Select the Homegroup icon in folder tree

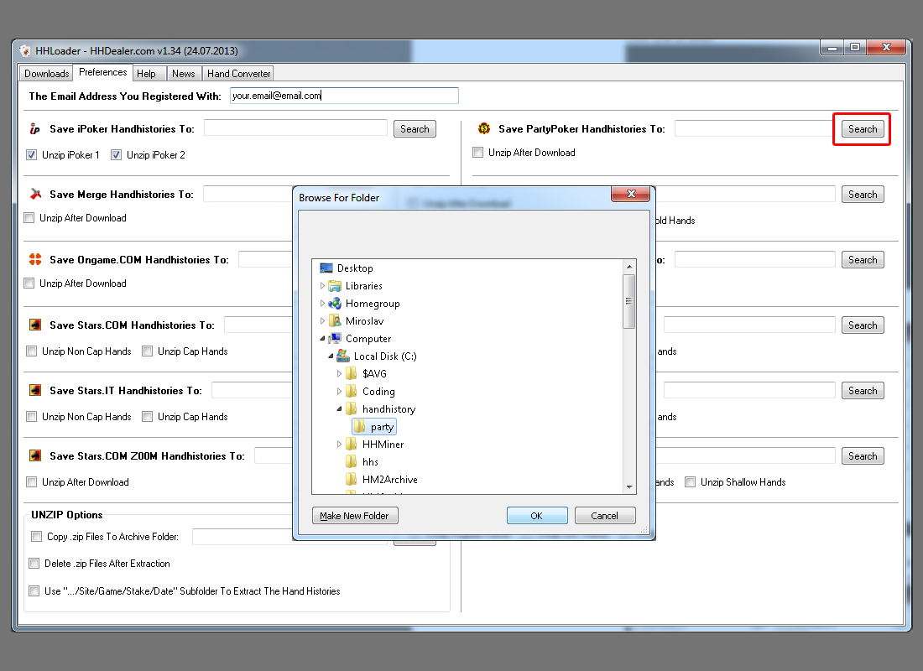335,304
